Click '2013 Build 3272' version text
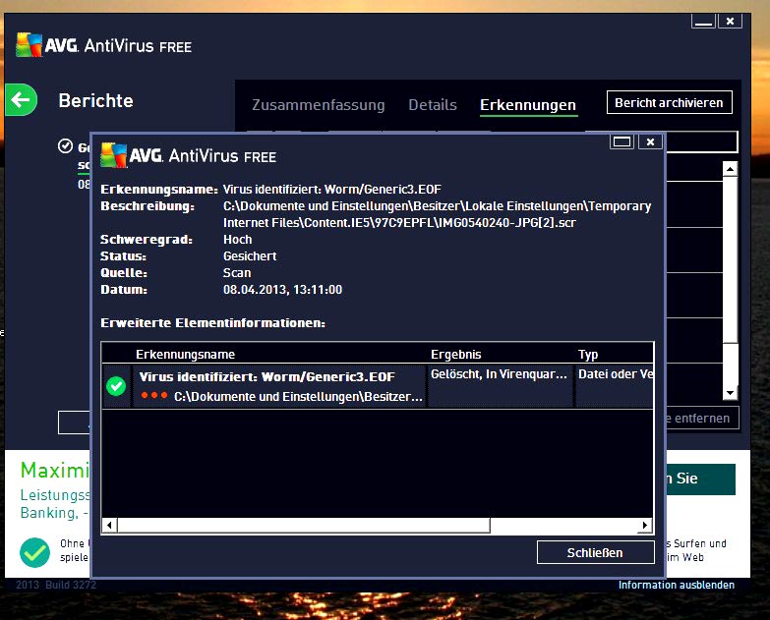770x620 pixels. (56, 585)
